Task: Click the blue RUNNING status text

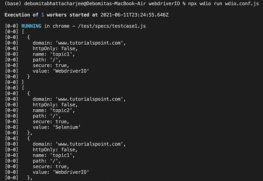Action: coord(33,28)
